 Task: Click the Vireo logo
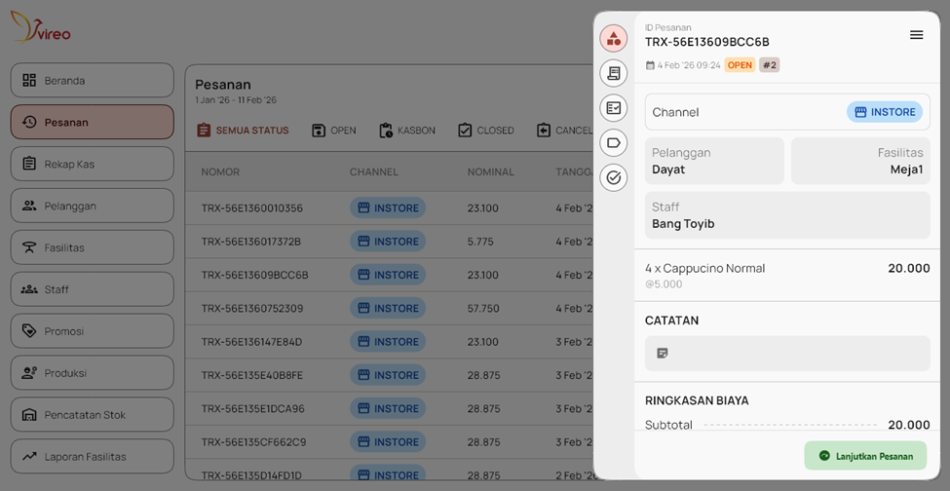(x=40, y=28)
